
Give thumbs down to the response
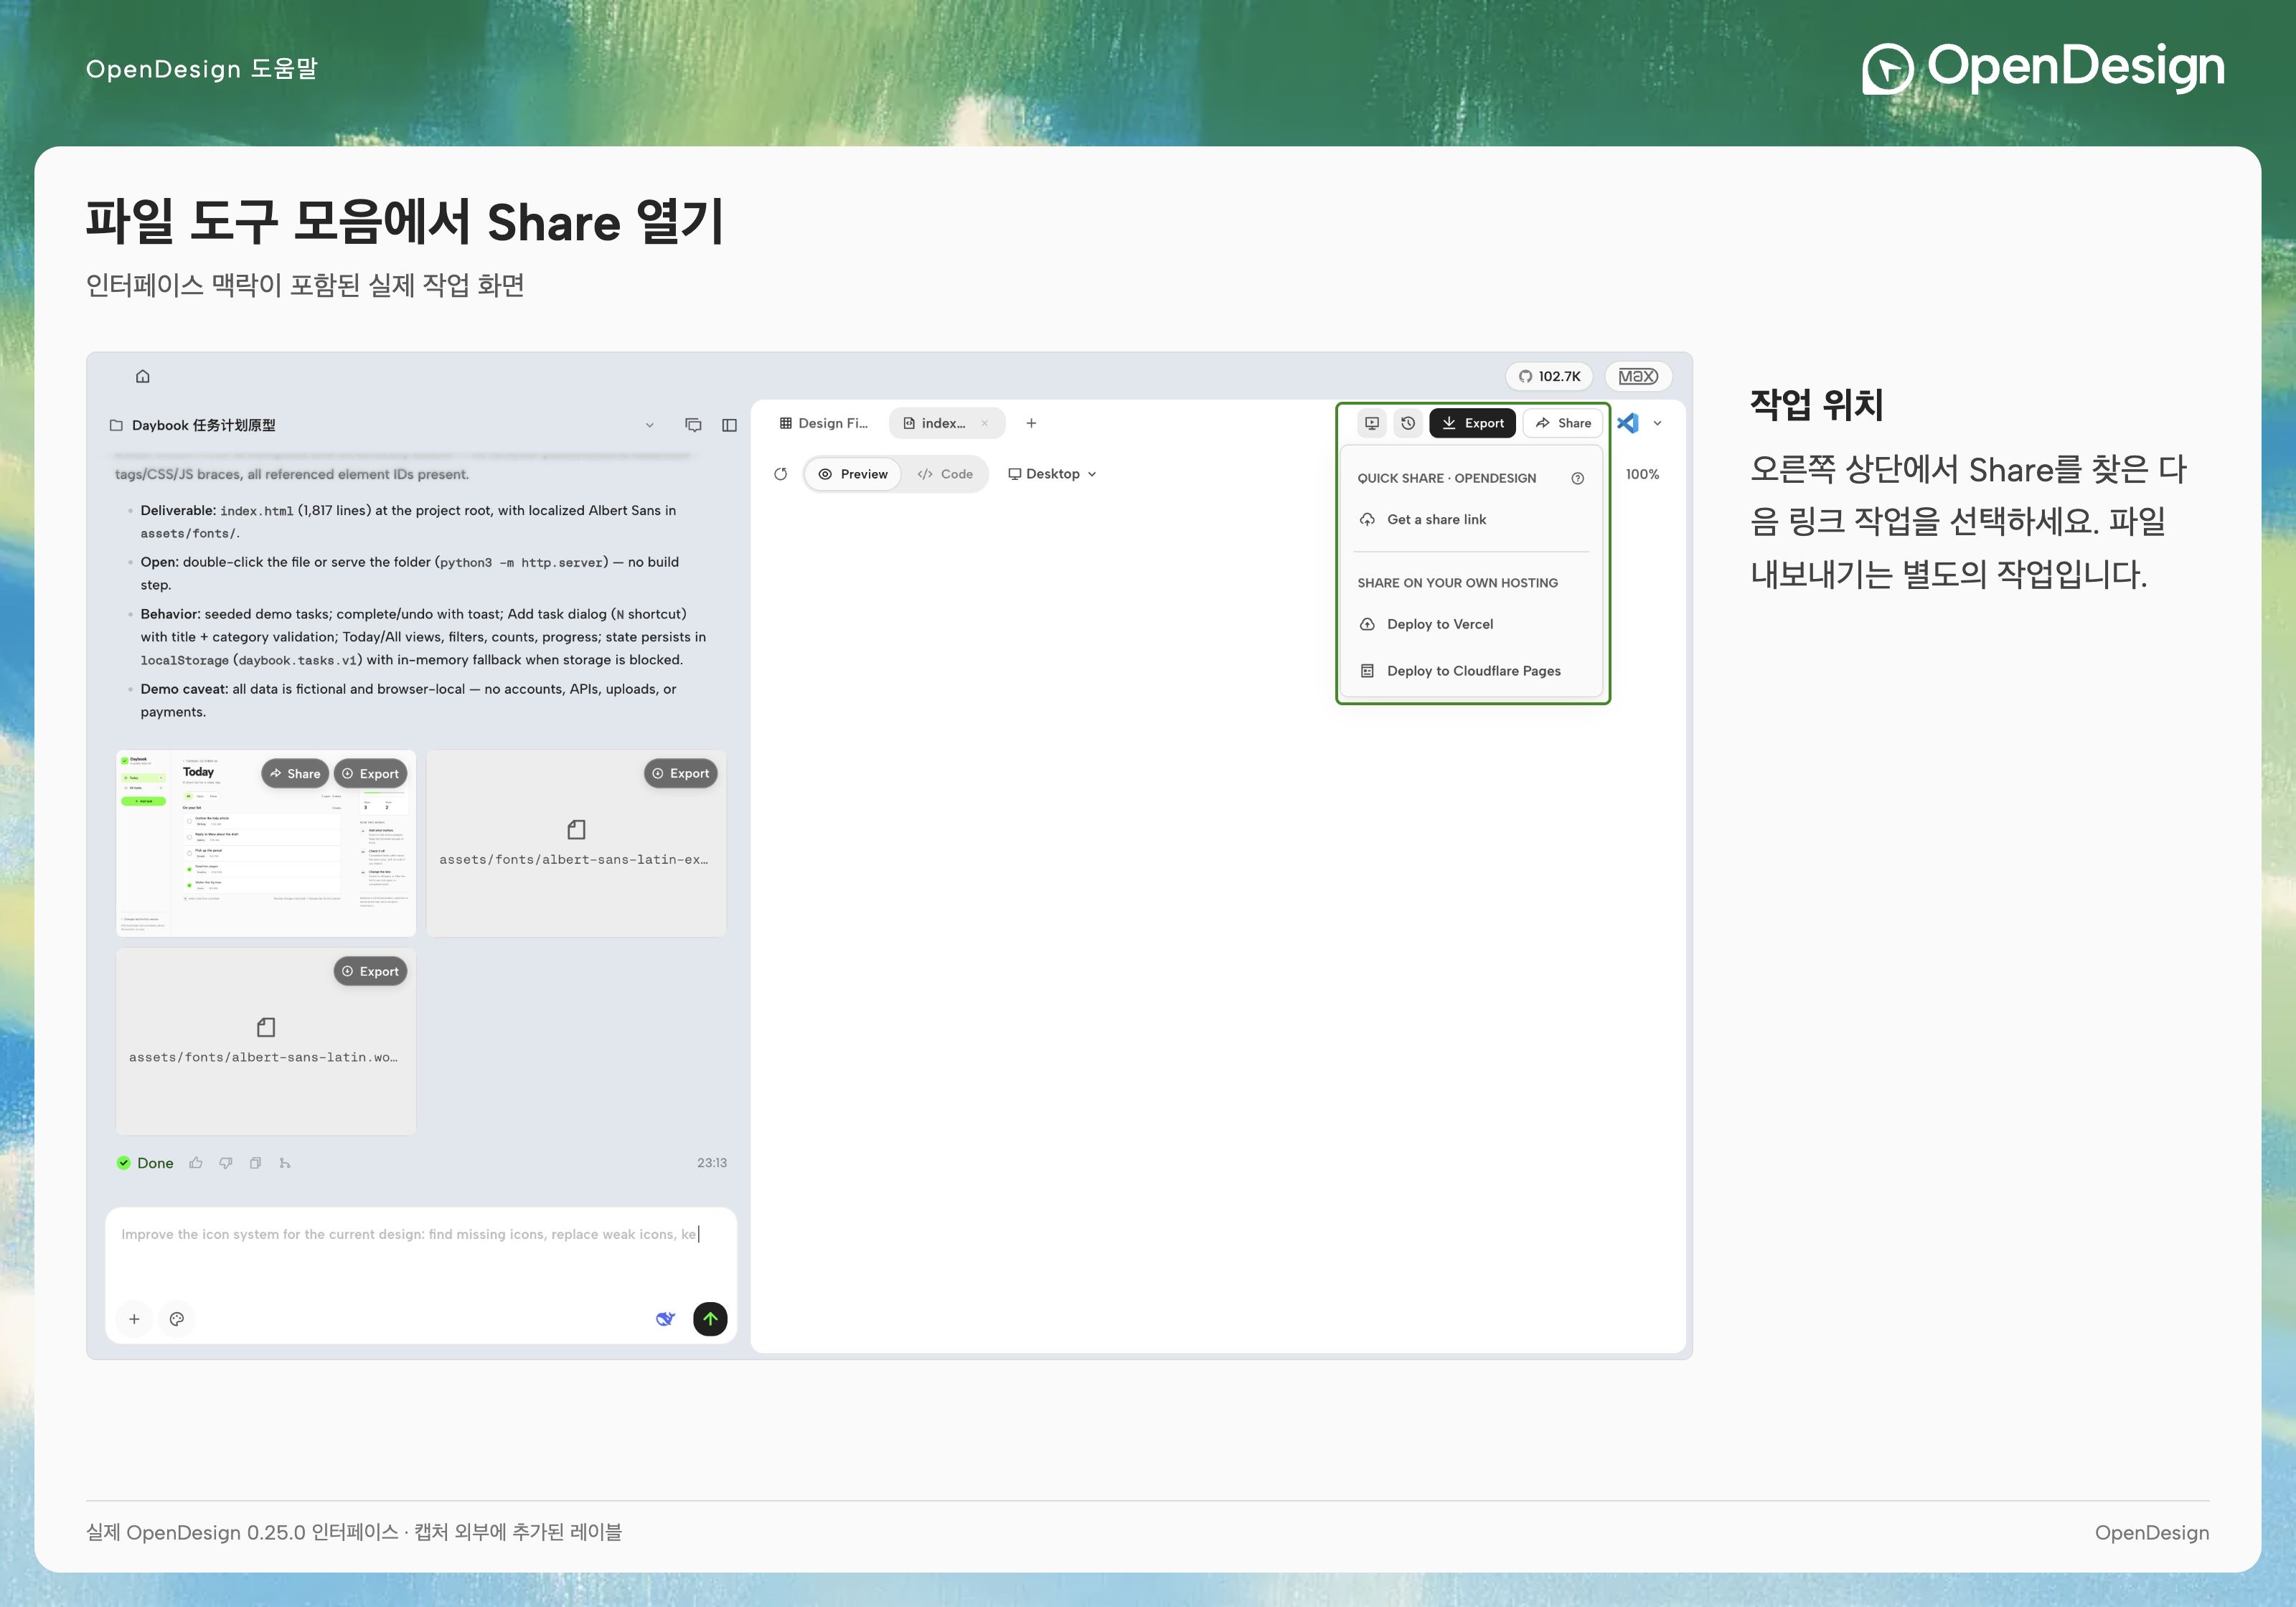click(226, 1163)
